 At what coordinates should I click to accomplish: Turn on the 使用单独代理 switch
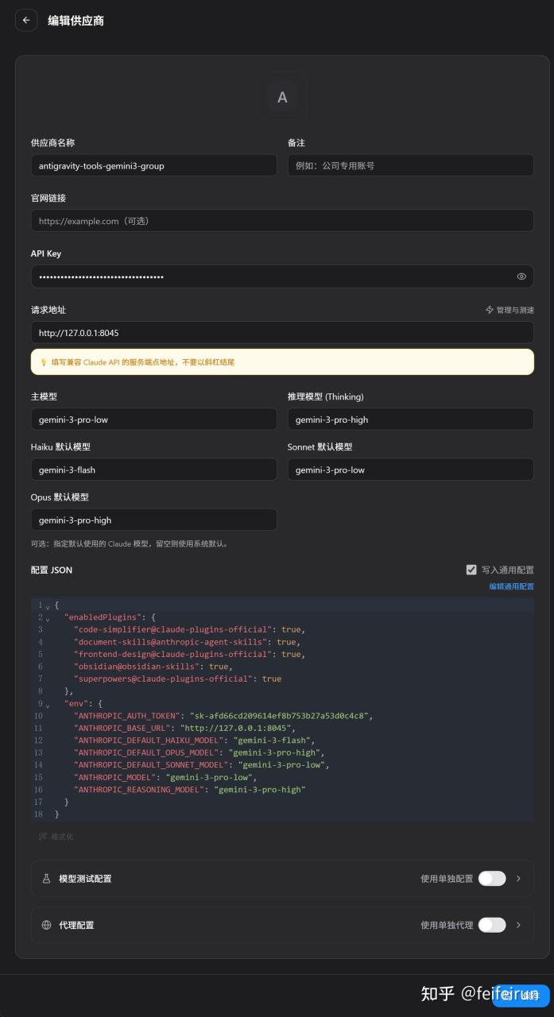[x=491, y=925]
